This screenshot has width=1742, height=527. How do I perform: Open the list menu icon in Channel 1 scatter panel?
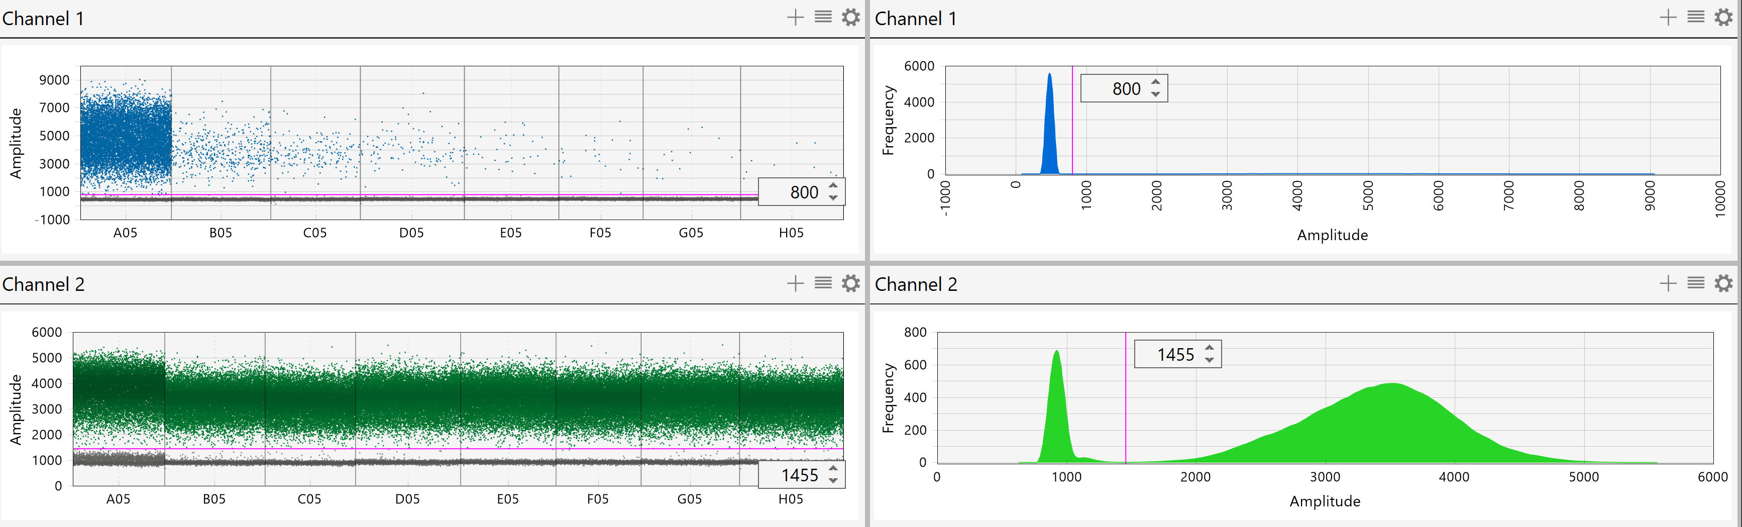[x=823, y=17]
